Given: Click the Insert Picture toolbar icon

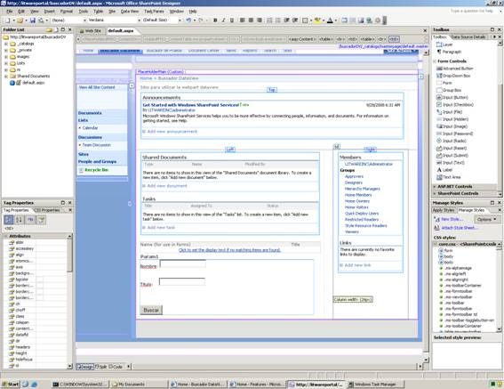Looking at the screenshot, I should pos(361,20).
